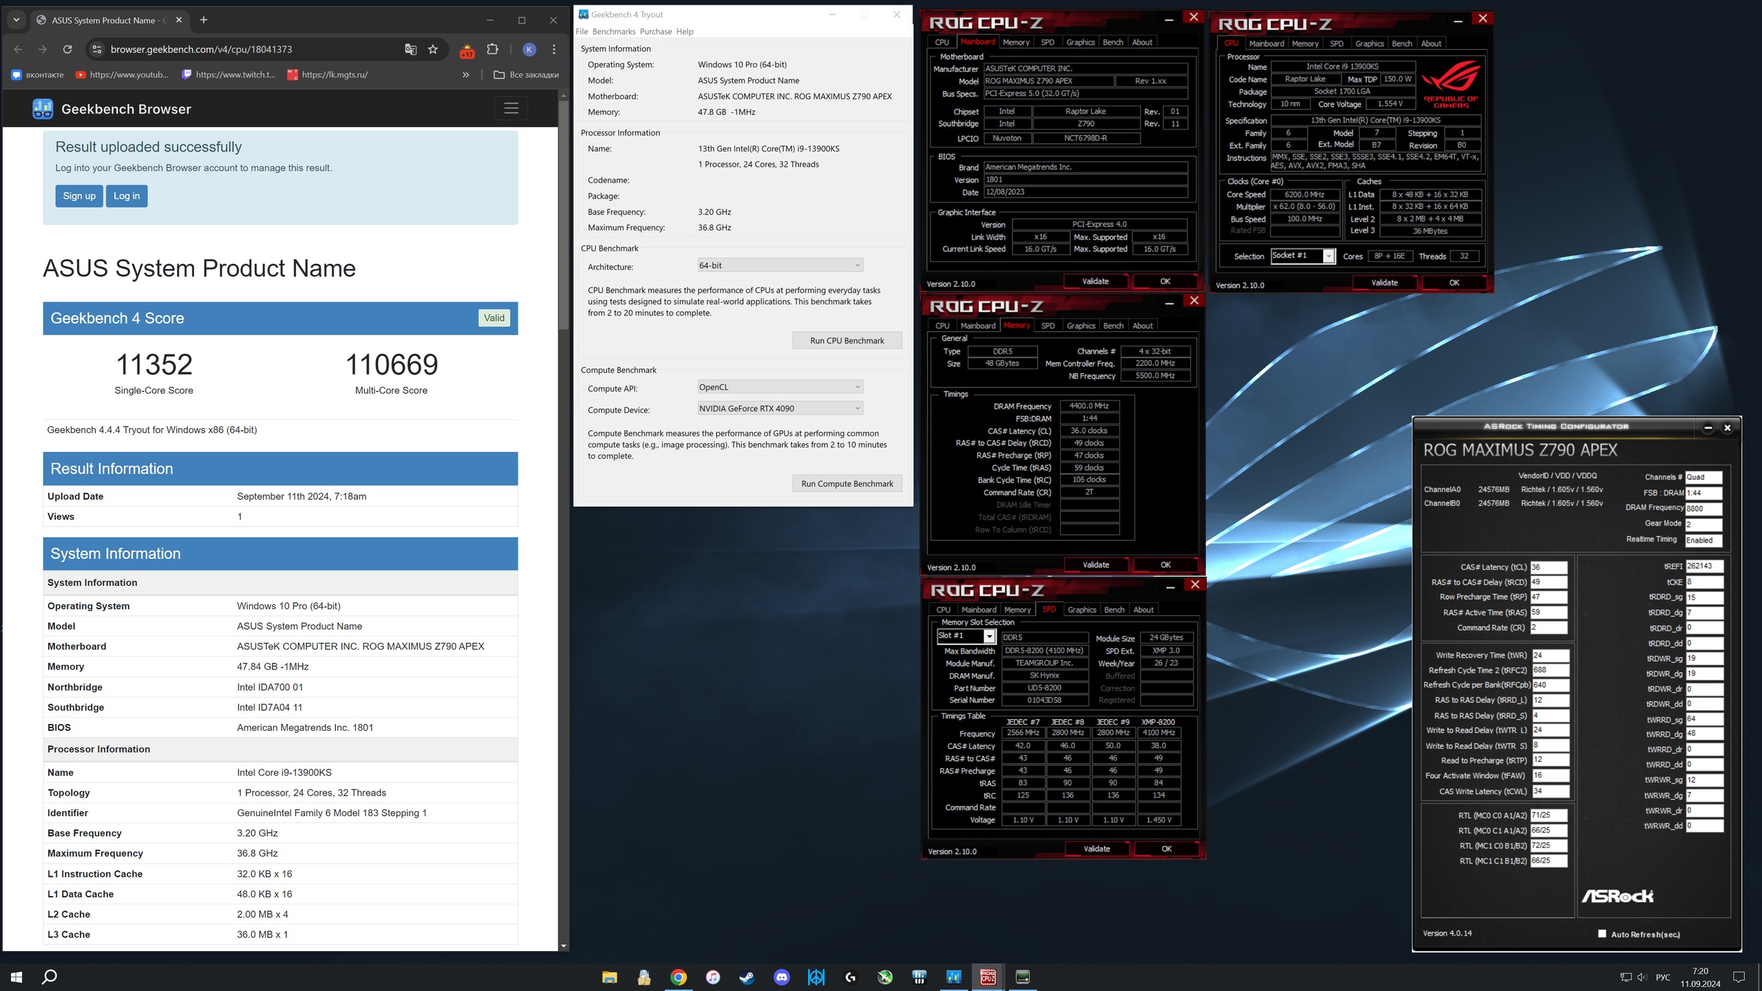This screenshot has height=991, width=1762.
Task: Click Validate in the Mainboard CPU-Z window
Action: pyautogui.click(x=1096, y=281)
